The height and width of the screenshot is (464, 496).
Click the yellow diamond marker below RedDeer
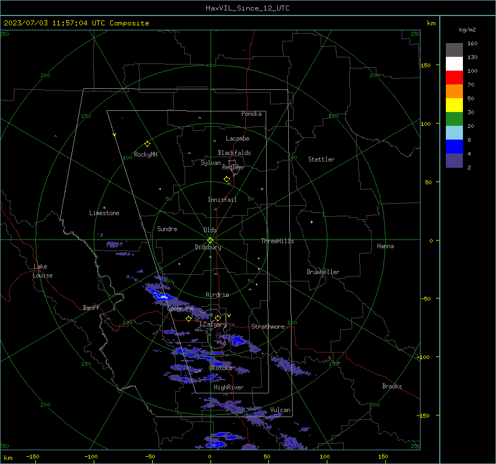tap(227, 179)
